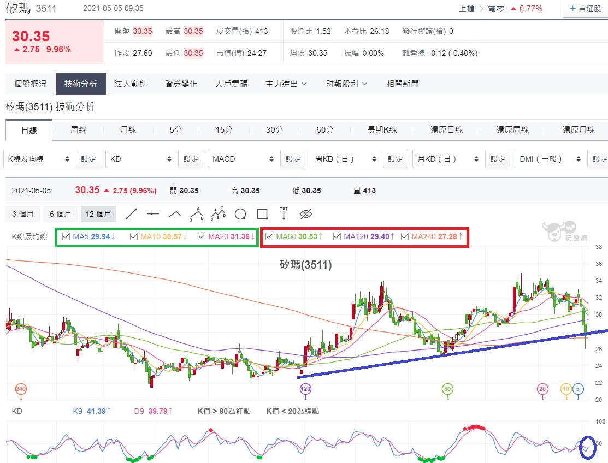Viewport: 608px width, 463px height.
Task: Pick the angle line drawing tool
Action: pyautogui.click(x=174, y=214)
